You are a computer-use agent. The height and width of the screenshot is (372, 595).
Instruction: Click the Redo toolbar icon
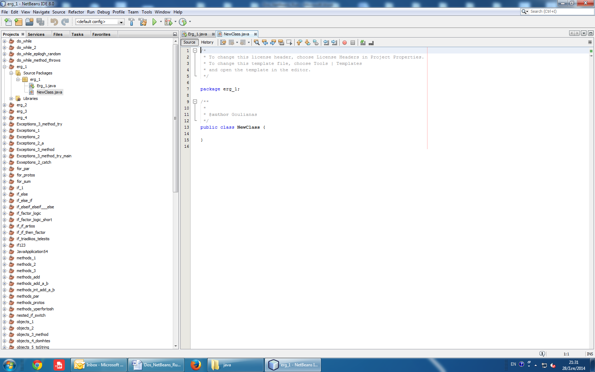pos(65,22)
